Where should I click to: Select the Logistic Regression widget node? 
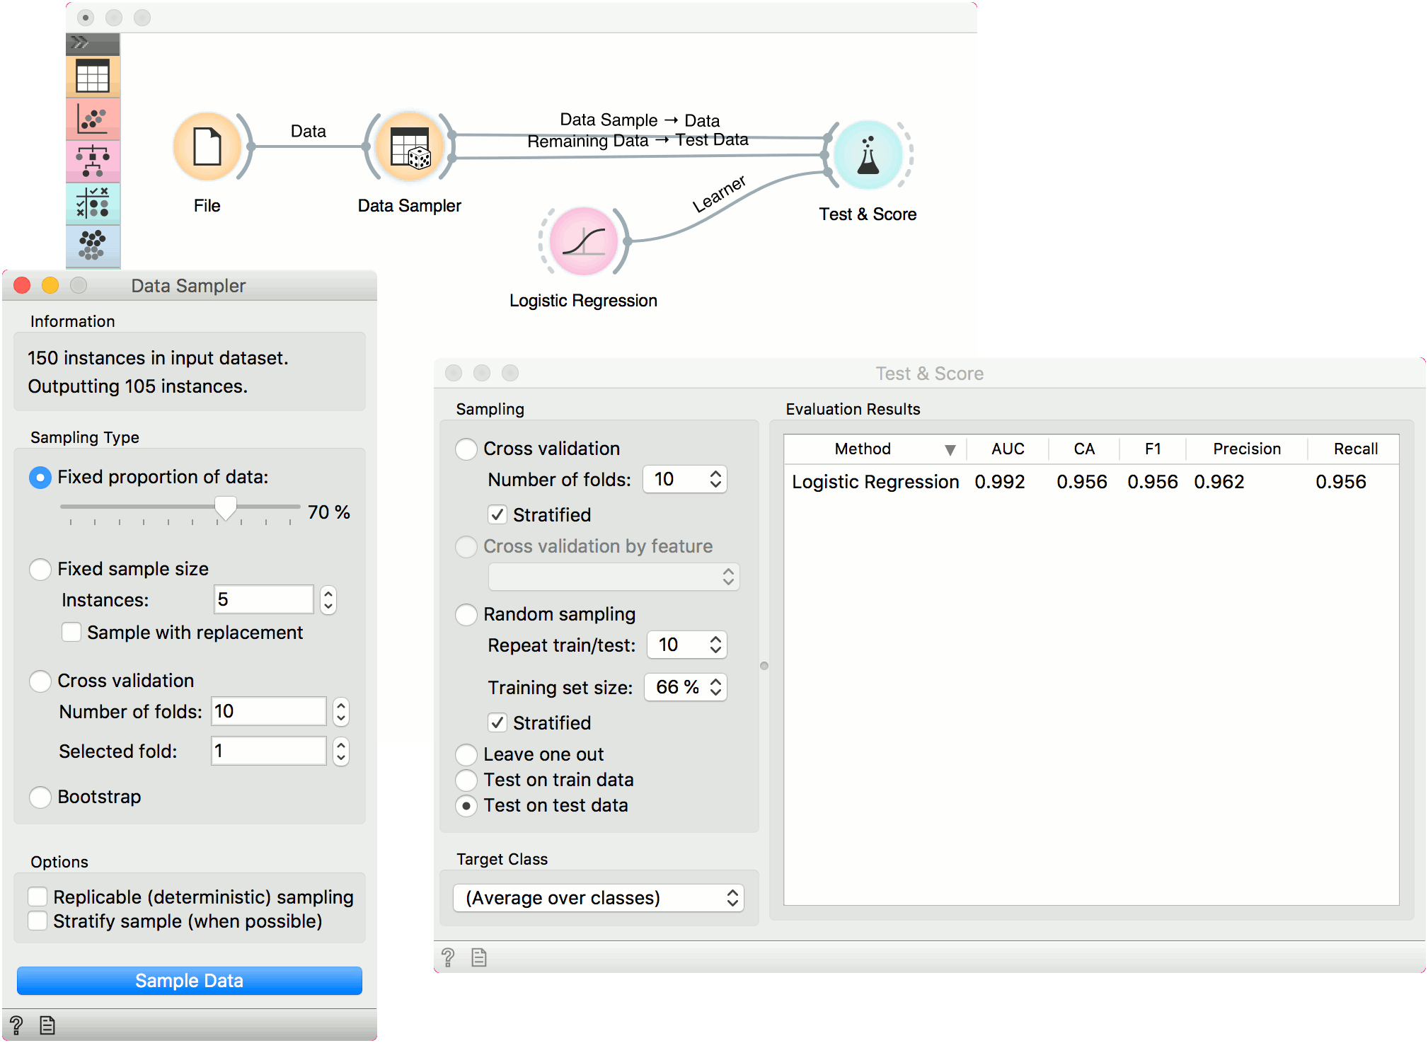click(584, 241)
